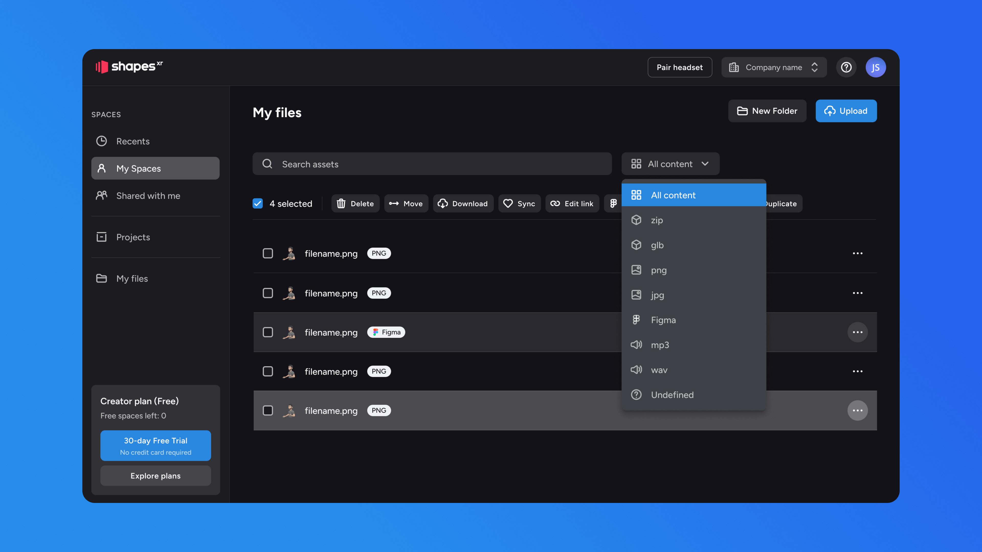
Task: Check the last filename.png checkbox
Action: coord(268,410)
